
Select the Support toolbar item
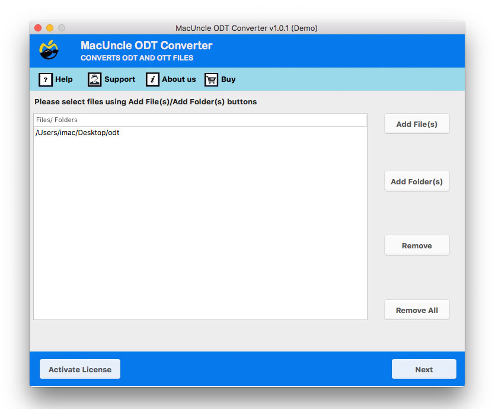(x=119, y=79)
